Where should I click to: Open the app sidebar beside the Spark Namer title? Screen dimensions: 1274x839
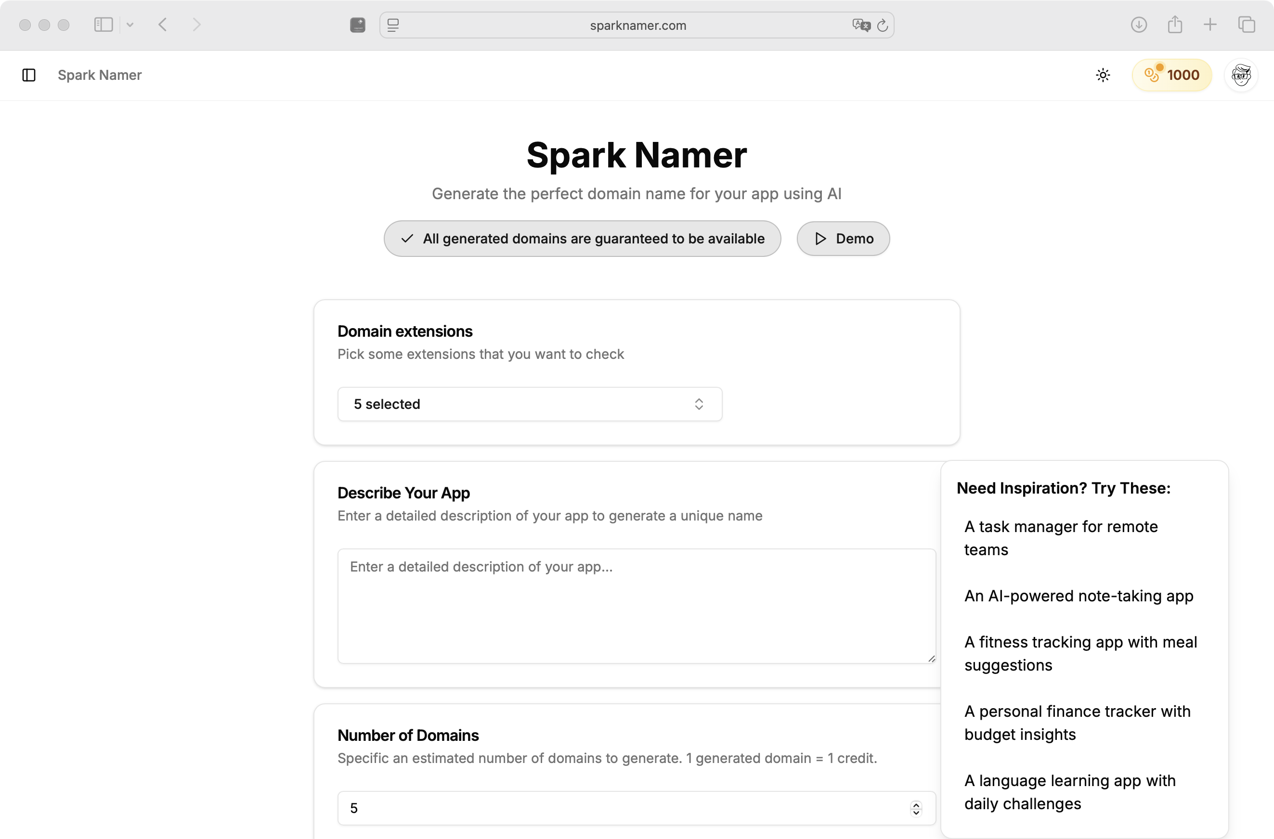(x=29, y=75)
